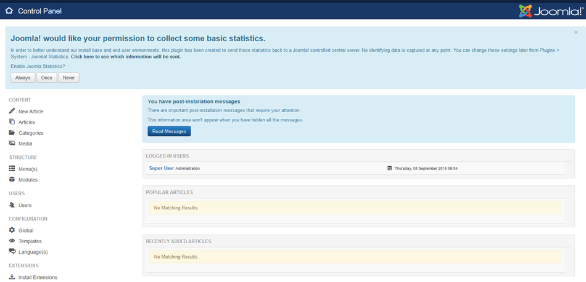Click the Media image icon
The height and width of the screenshot is (282, 586).
tap(12, 143)
